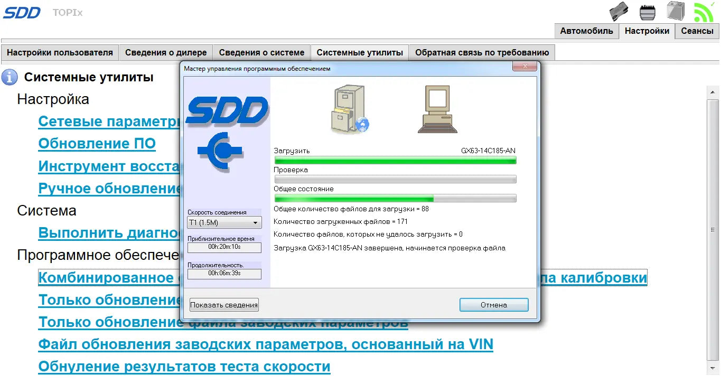Viewport: 721px width, 384px height.
Task: Click the file cabinet server icon
Action: [x=349, y=110]
